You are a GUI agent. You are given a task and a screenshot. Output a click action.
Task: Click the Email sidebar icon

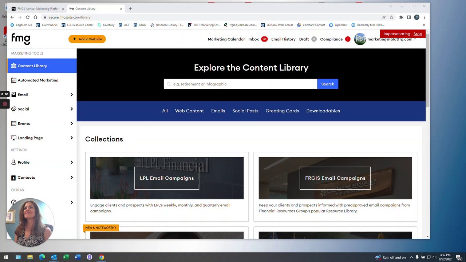click(14, 95)
